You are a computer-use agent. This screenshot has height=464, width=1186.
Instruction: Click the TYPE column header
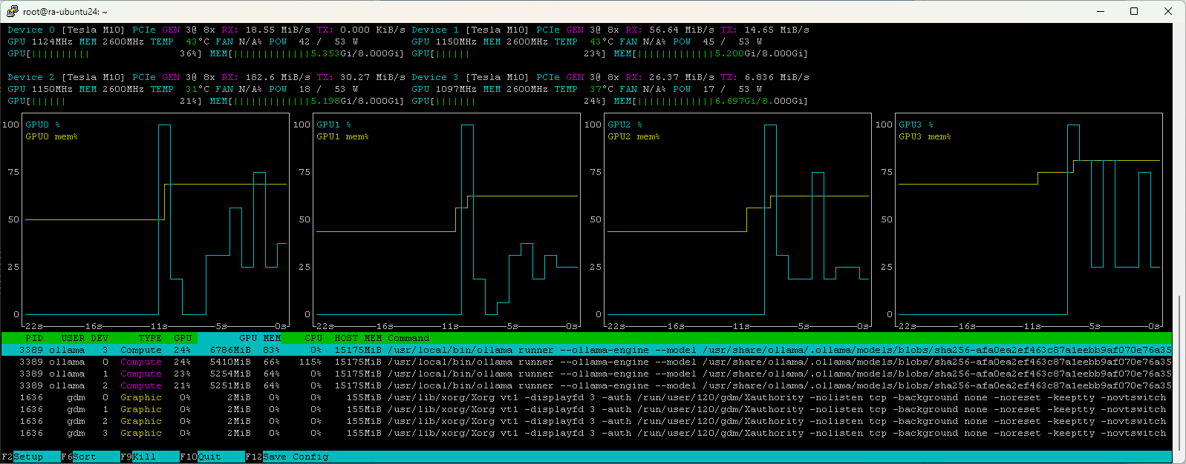point(150,338)
